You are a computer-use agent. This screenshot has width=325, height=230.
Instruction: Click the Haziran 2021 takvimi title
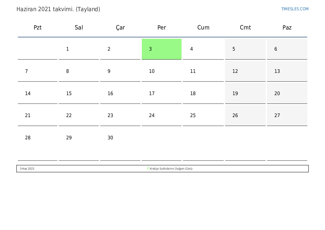click(58, 9)
